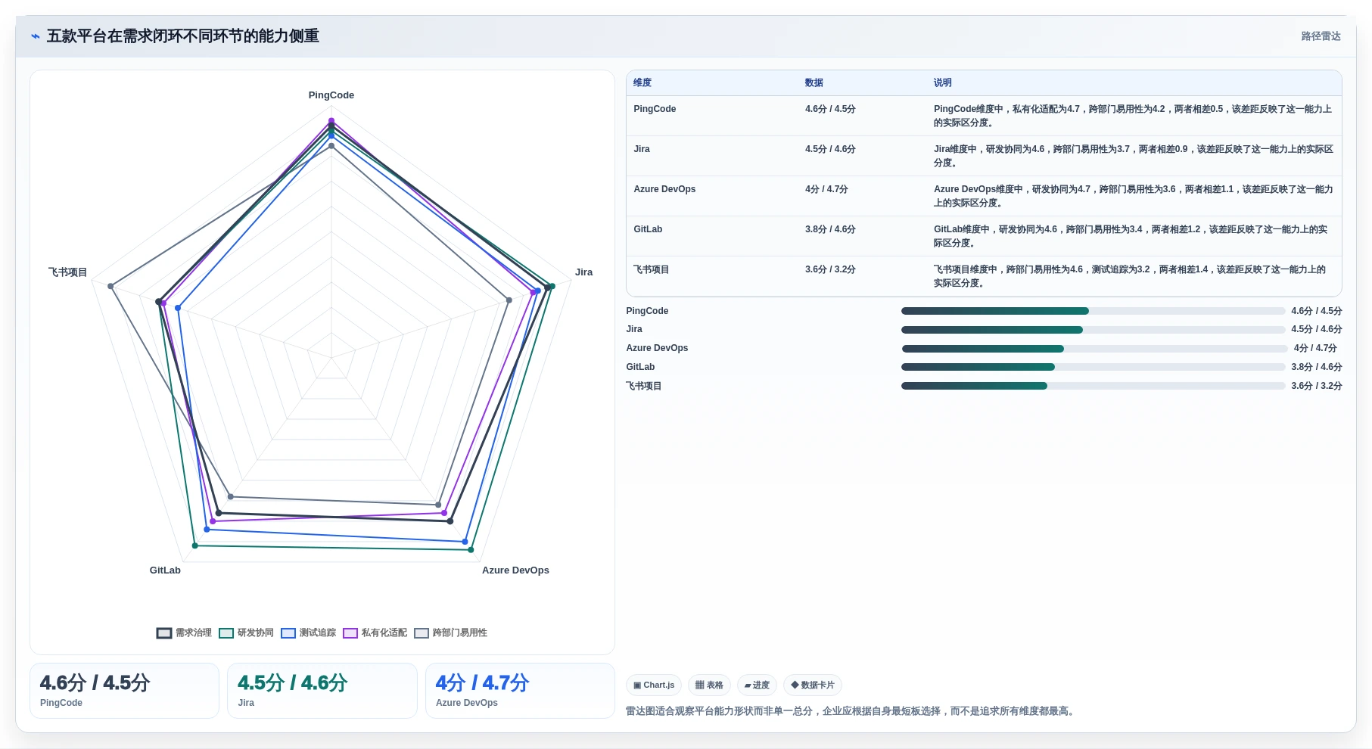Select the PingCode table row name
Screen dimensions: 1372x749
[x=655, y=109]
